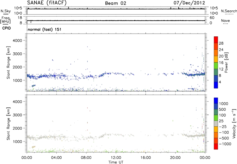237x164 pixels.
Task: Select the yellow-orange Power segment between 16 and 20
Action: click(216, 59)
